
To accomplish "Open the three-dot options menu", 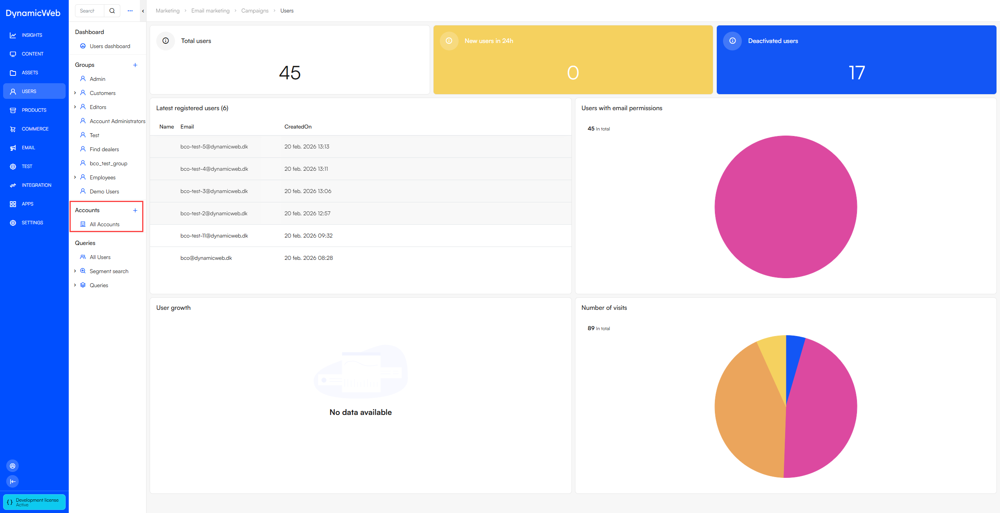I will (x=130, y=11).
